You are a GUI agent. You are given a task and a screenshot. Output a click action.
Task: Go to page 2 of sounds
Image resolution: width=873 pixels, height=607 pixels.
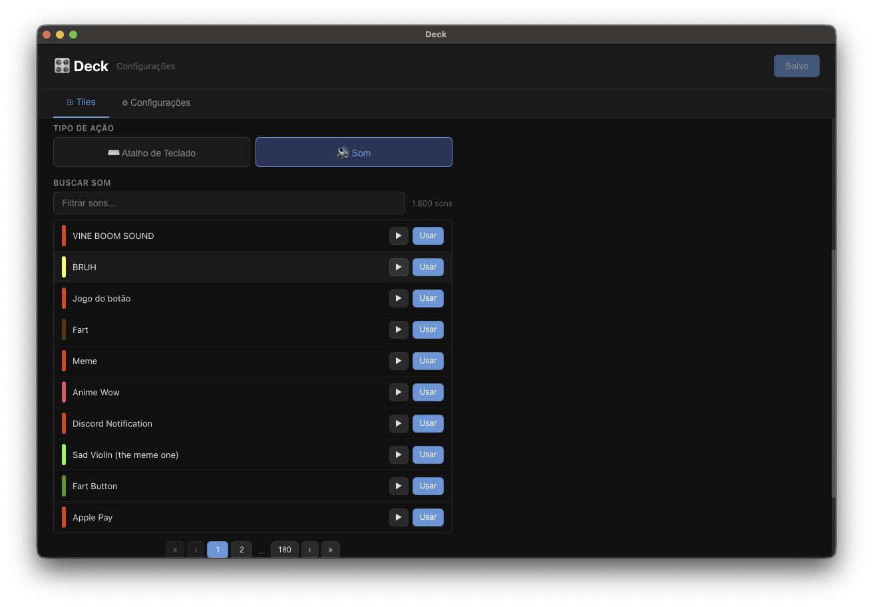click(x=242, y=549)
